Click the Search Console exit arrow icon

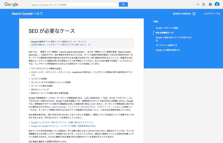[x=194, y=14]
